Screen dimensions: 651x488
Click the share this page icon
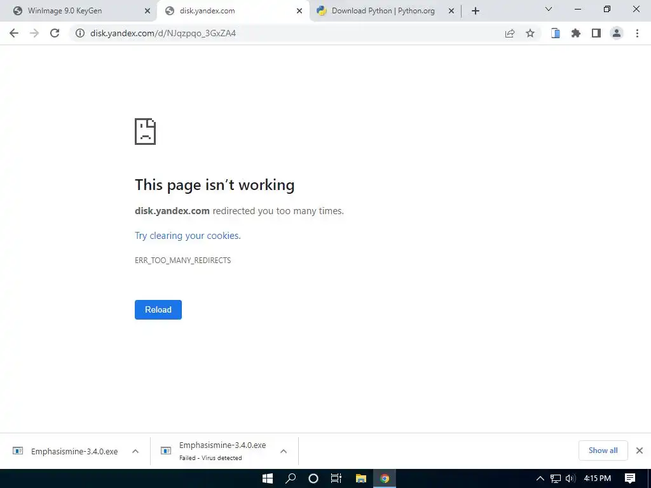[510, 33]
